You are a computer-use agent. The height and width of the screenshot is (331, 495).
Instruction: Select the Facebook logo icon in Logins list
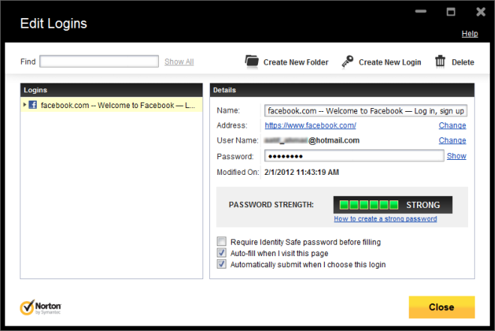33,104
